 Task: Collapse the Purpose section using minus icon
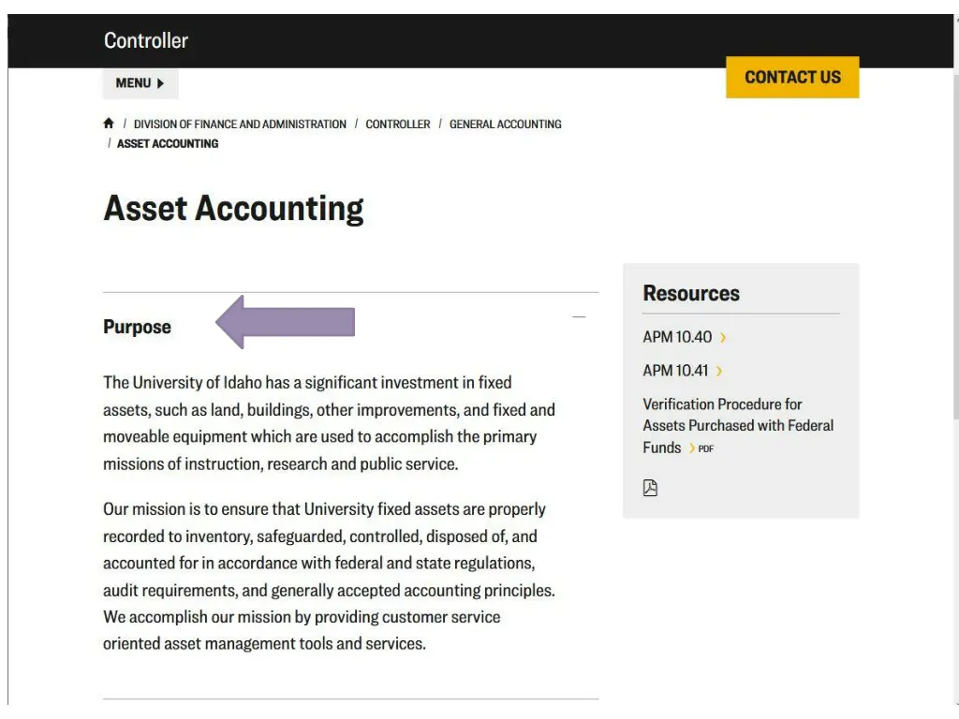coord(579,316)
